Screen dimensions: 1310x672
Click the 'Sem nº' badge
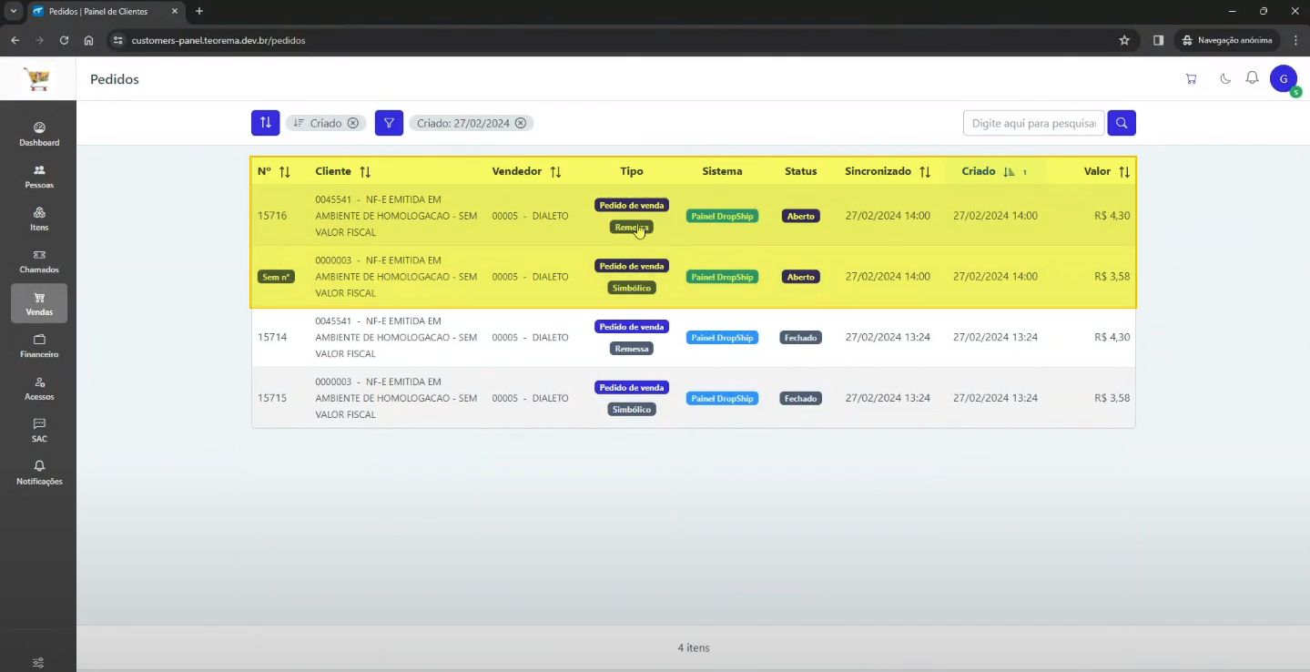click(x=276, y=277)
